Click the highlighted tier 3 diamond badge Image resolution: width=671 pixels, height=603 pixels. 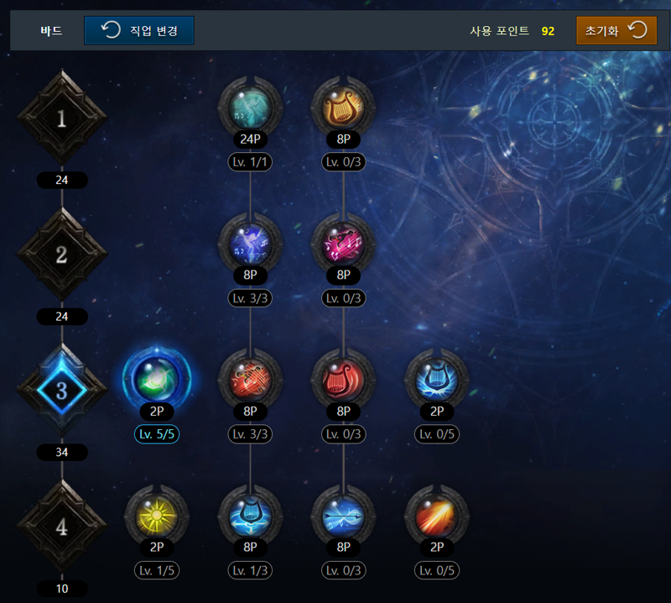pos(62,391)
